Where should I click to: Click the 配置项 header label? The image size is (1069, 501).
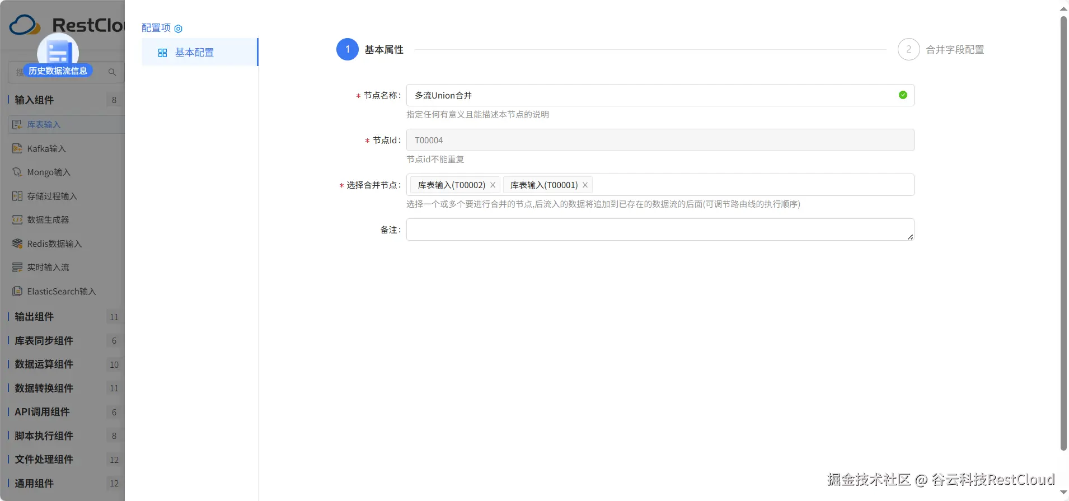pyautogui.click(x=156, y=28)
